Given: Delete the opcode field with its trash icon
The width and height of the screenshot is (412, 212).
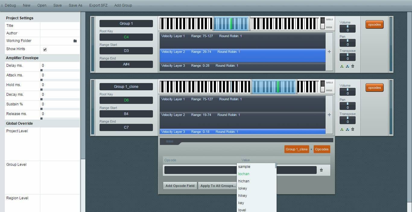Looking at the screenshot, I should coord(321,170).
